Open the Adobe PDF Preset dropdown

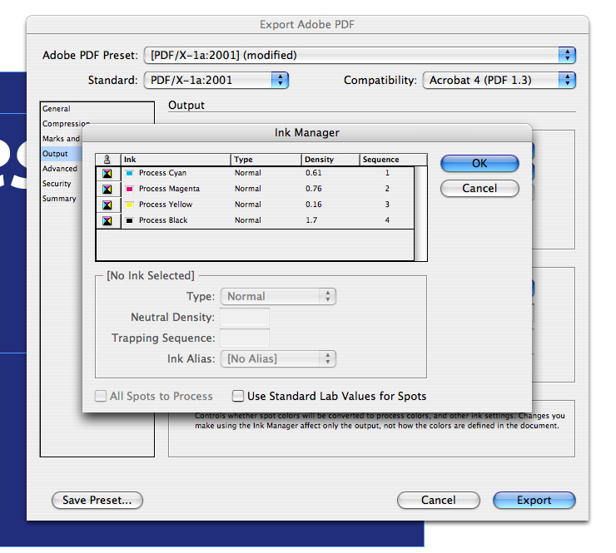(x=360, y=55)
